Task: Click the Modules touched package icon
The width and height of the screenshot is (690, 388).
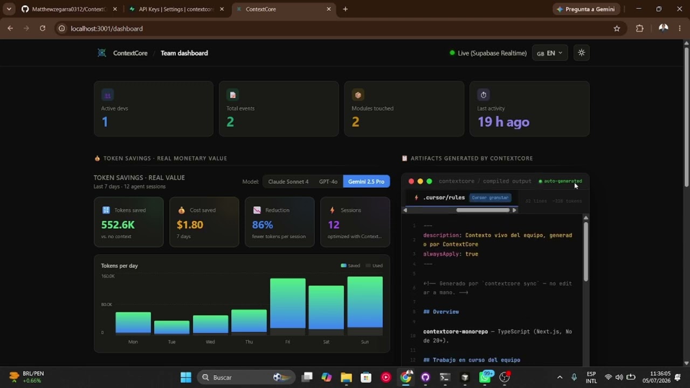Action: coord(358,95)
